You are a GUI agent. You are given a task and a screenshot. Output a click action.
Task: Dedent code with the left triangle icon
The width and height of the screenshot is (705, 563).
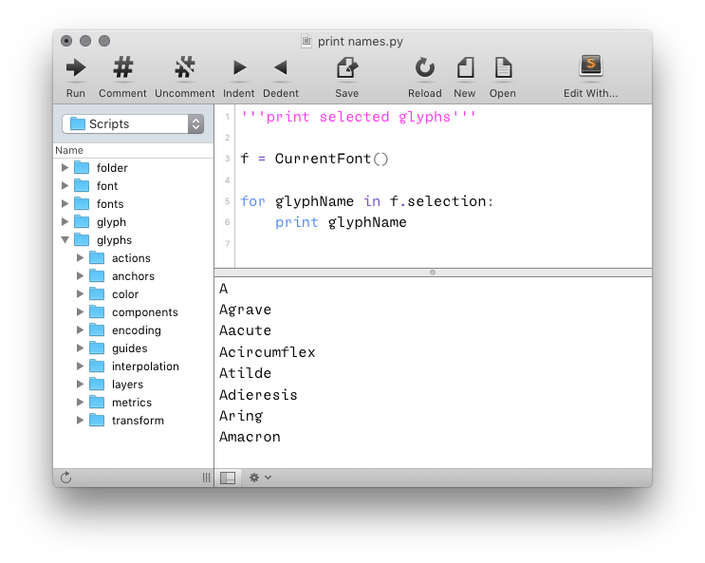[x=281, y=68]
